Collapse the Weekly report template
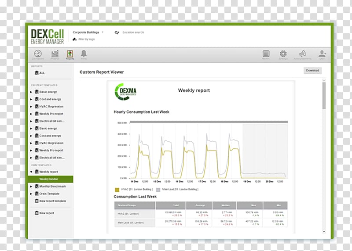The width and height of the screenshot is (352, 251). pos(31,172)
